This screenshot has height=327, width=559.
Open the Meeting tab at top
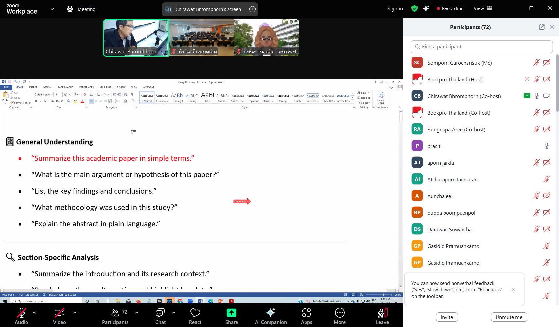81,9
